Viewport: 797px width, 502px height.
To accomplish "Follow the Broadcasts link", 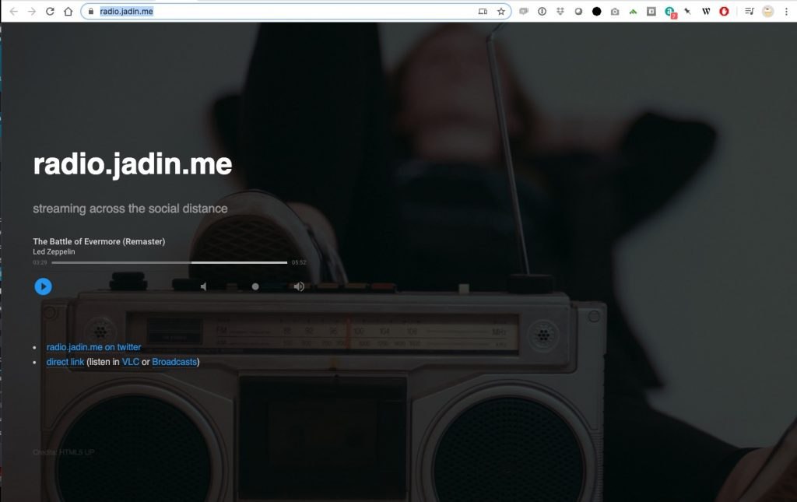I will (174, 362).
